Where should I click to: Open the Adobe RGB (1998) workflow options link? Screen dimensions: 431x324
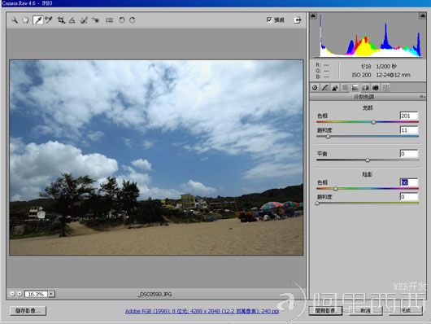click(x=202, y=311)
